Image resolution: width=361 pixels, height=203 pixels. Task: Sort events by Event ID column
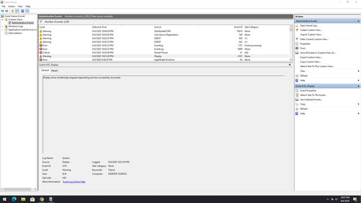[x=221, y=27]
